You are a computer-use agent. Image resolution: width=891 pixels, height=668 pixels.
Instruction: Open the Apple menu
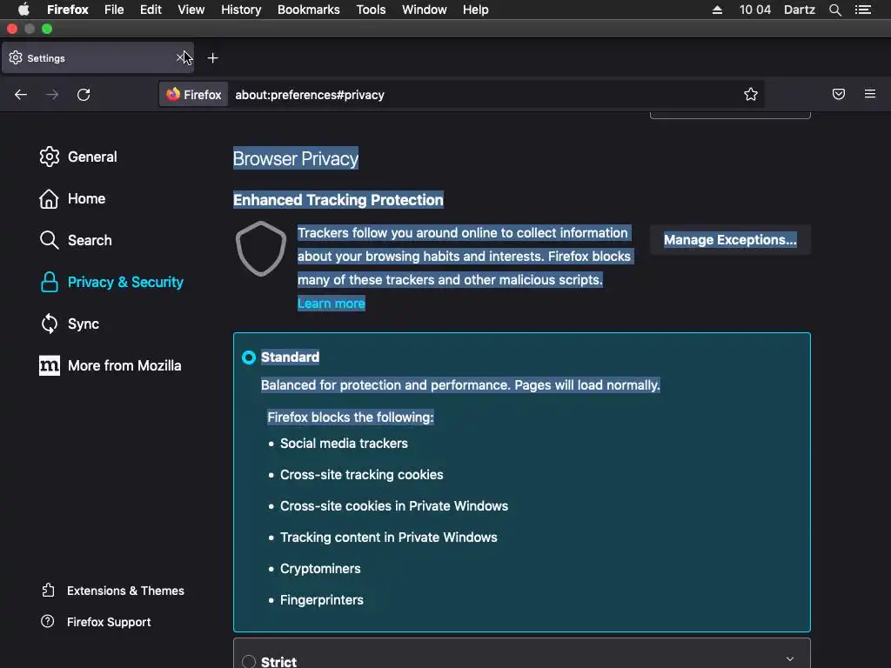[23, 10]
